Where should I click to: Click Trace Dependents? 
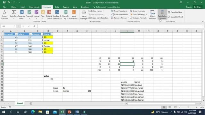119,14
